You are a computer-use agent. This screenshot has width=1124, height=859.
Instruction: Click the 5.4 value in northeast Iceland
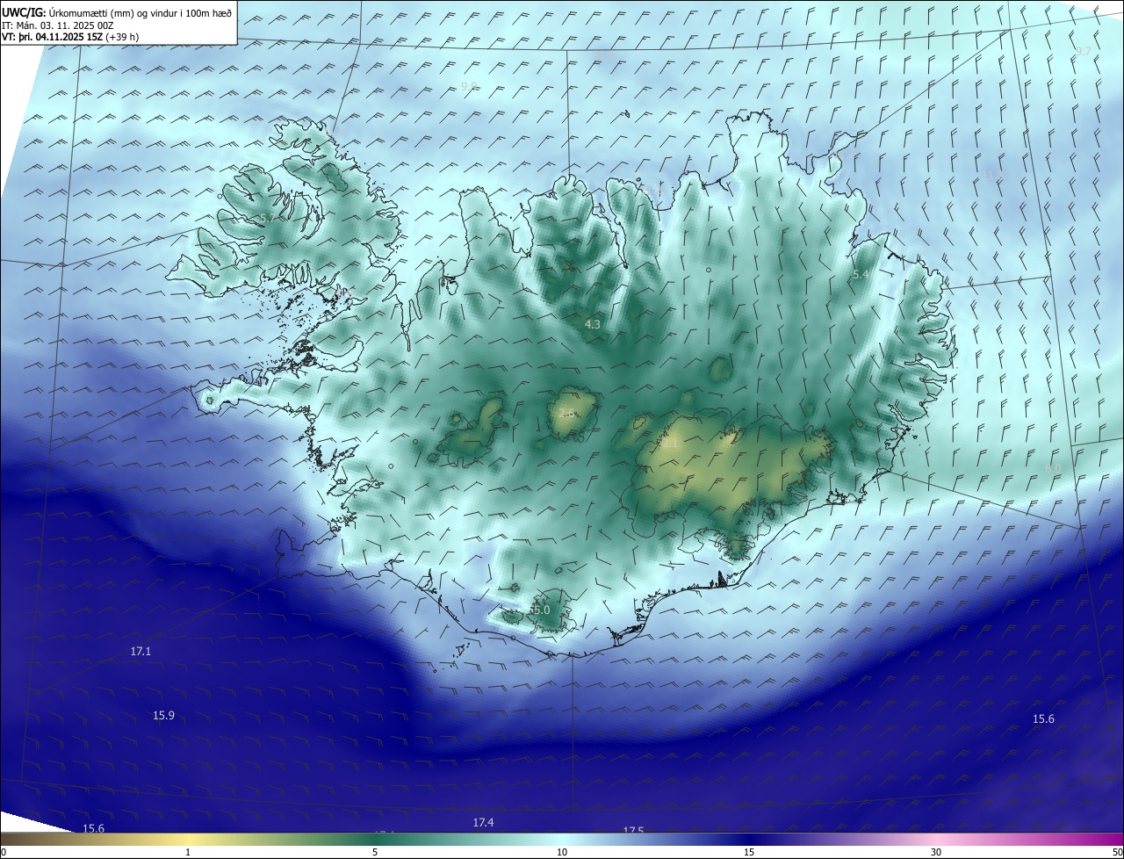861,275
